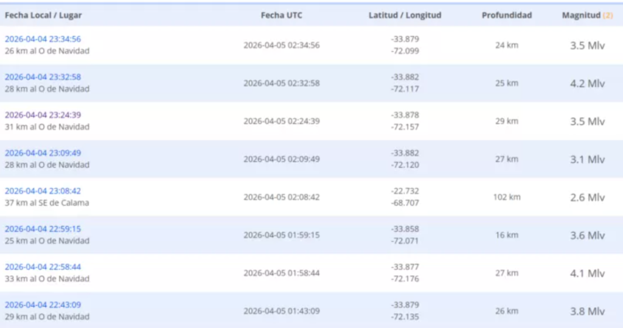Click the UTC time 2026-04-05 01:43:09
Image resolution: width=623 pixels, height=328 pixels.
281,311
